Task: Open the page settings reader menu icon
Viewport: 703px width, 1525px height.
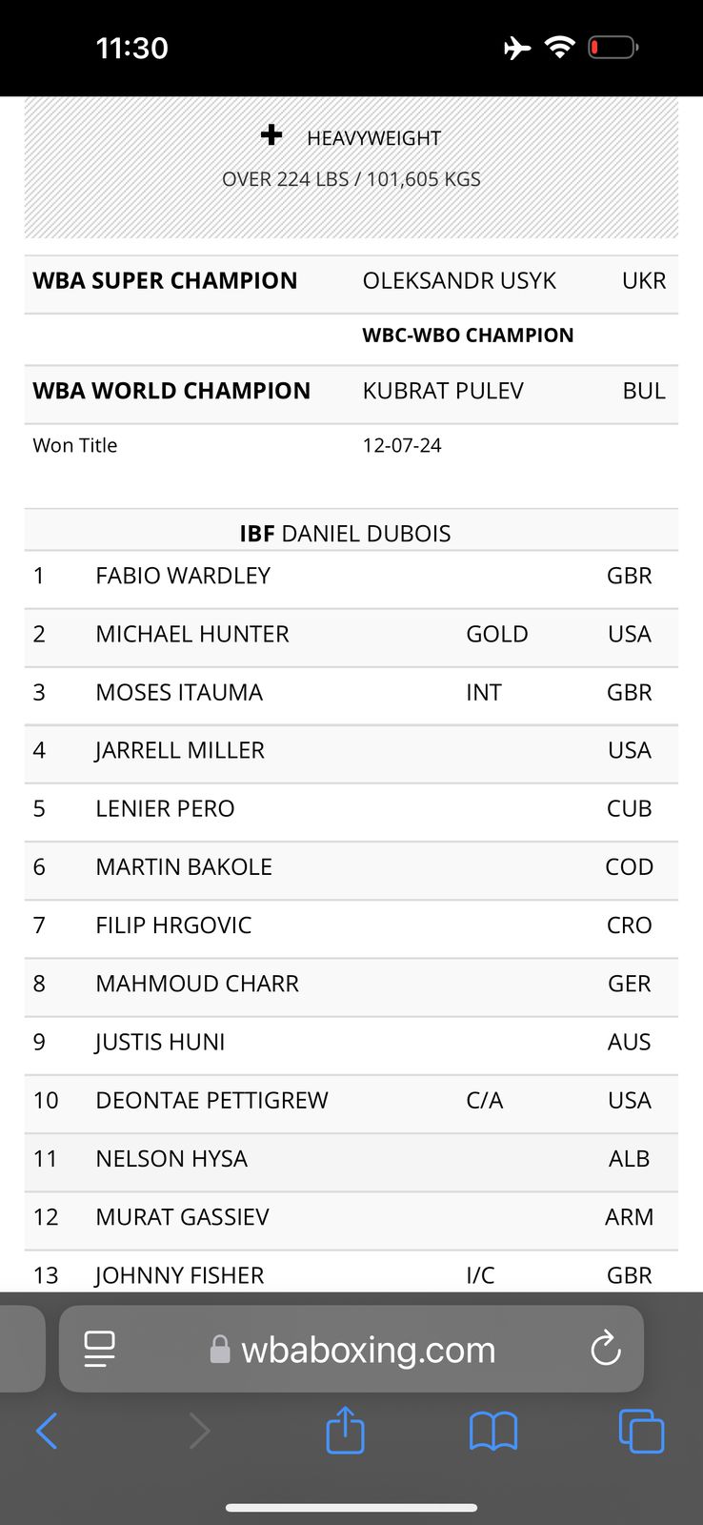Action: tap(99, 1349)
